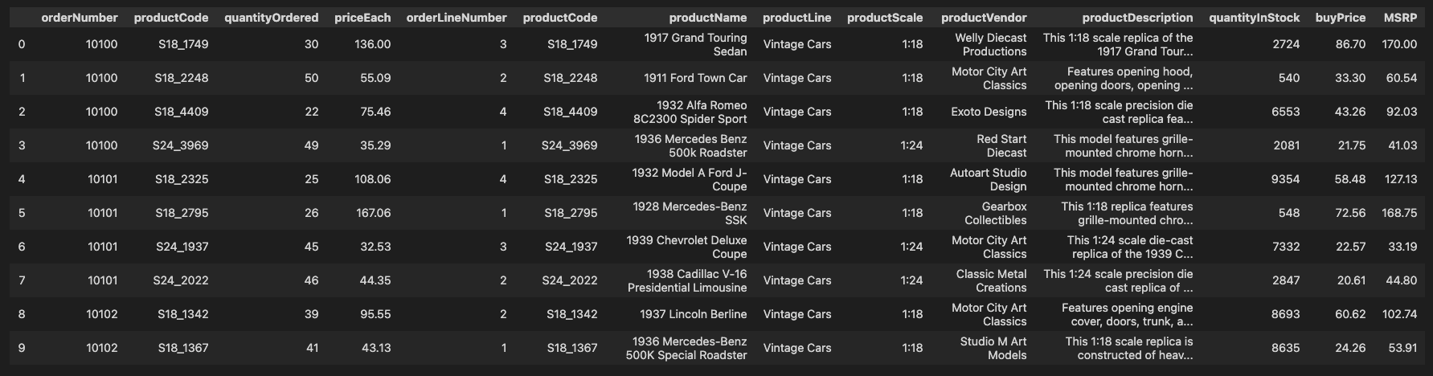Click the description starting 'Features opening hood'
The width and height of the screenshot is (1433, 376).
[1124, 78]
